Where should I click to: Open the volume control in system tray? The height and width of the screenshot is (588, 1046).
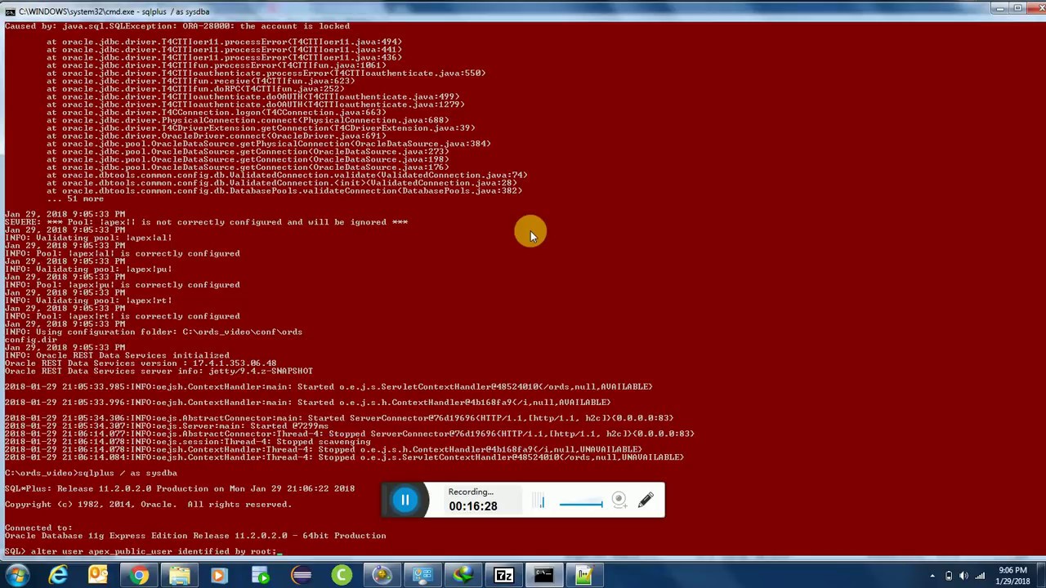(963, 577)
